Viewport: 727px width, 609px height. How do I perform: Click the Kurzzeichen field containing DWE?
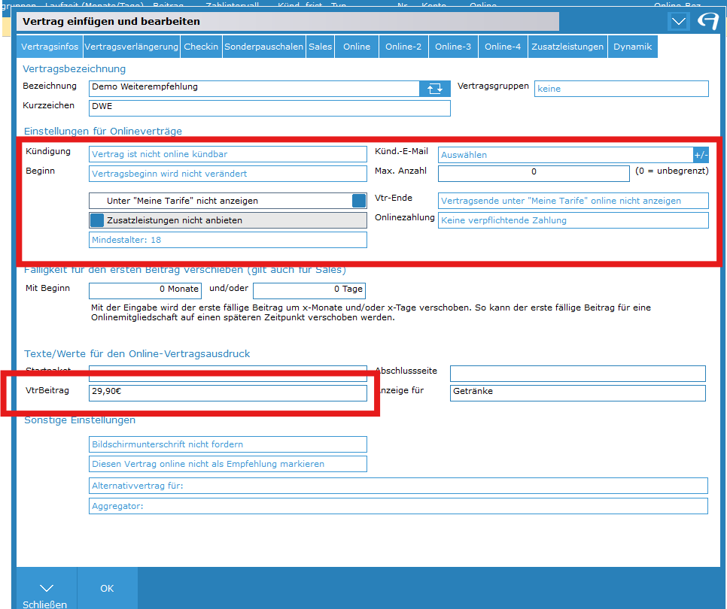coord(269,108)
